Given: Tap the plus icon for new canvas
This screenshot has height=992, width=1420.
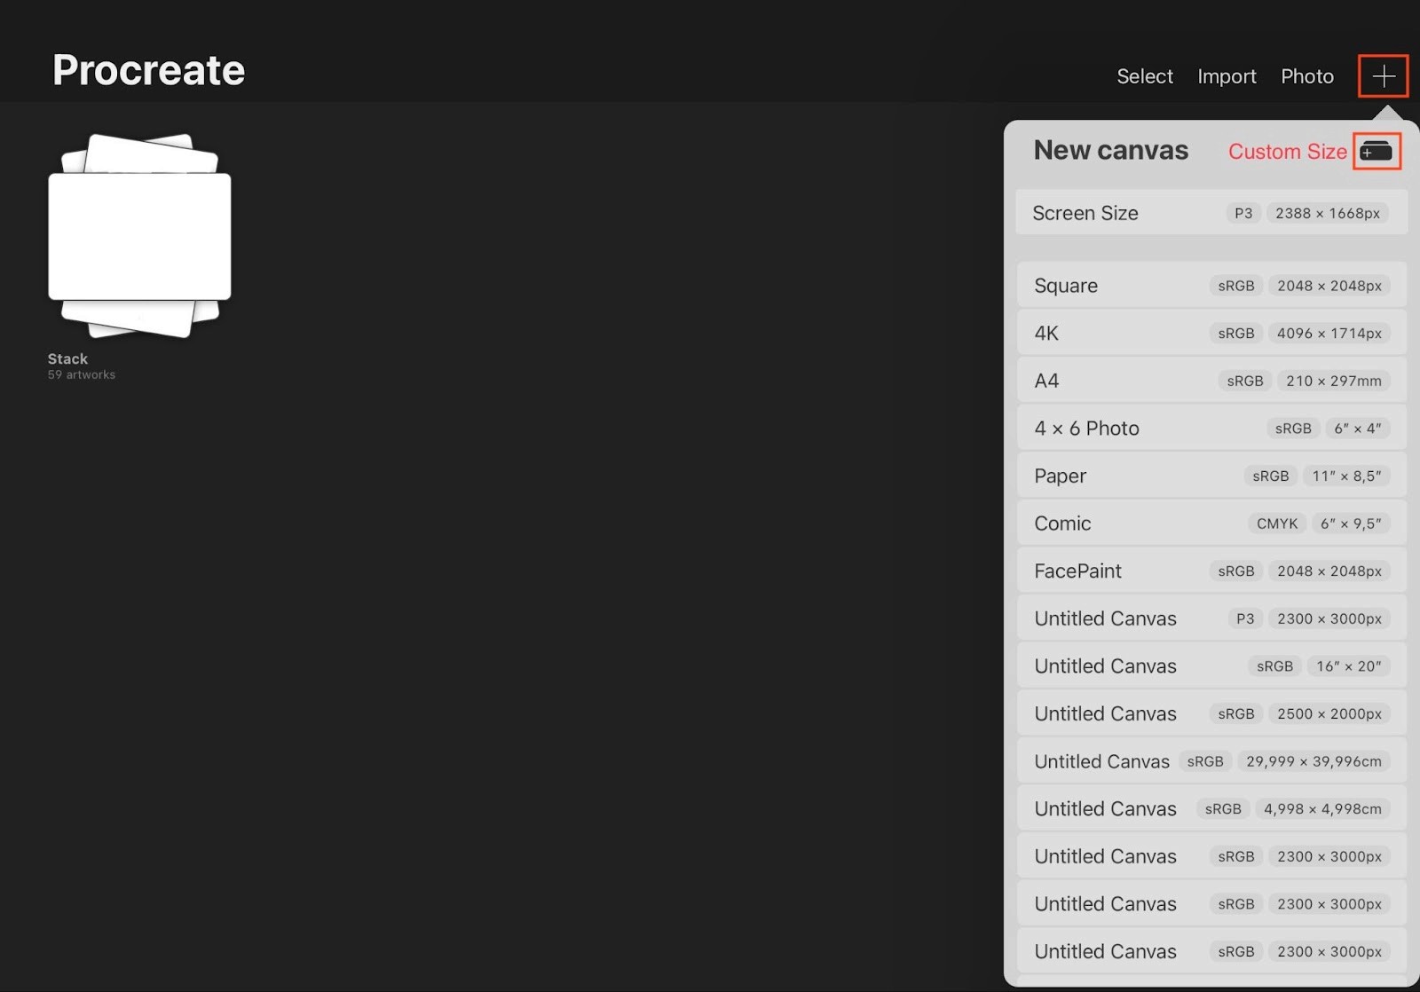Looking at the screenshot, I should [x=1383, y=76].
